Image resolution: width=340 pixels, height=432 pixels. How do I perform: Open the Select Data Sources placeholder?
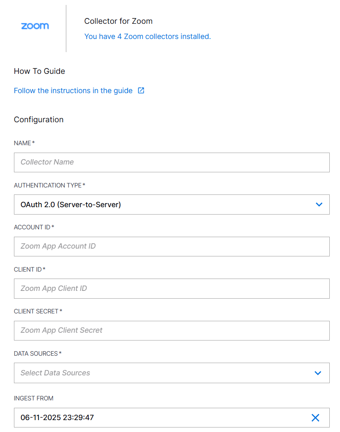click(55, 373)
